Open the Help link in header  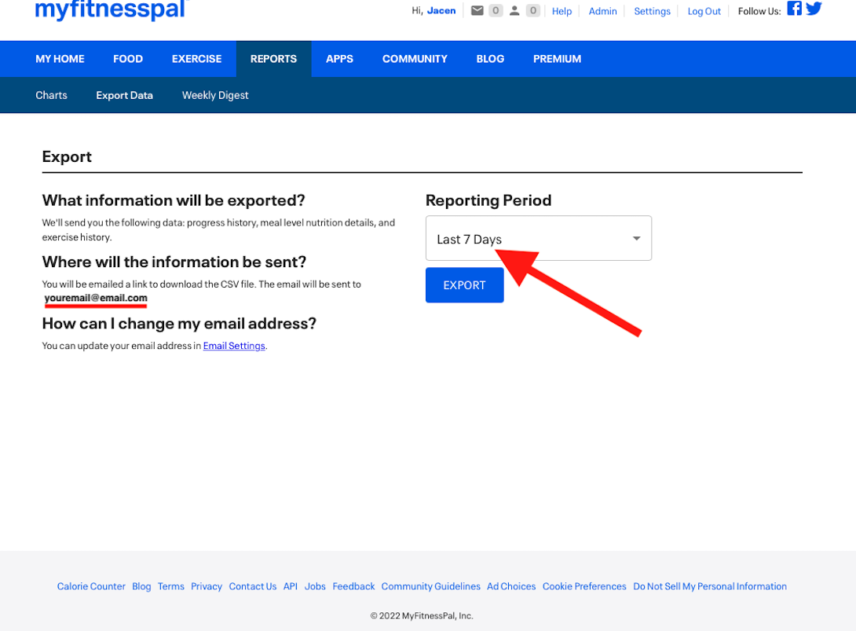coord(562,11)
